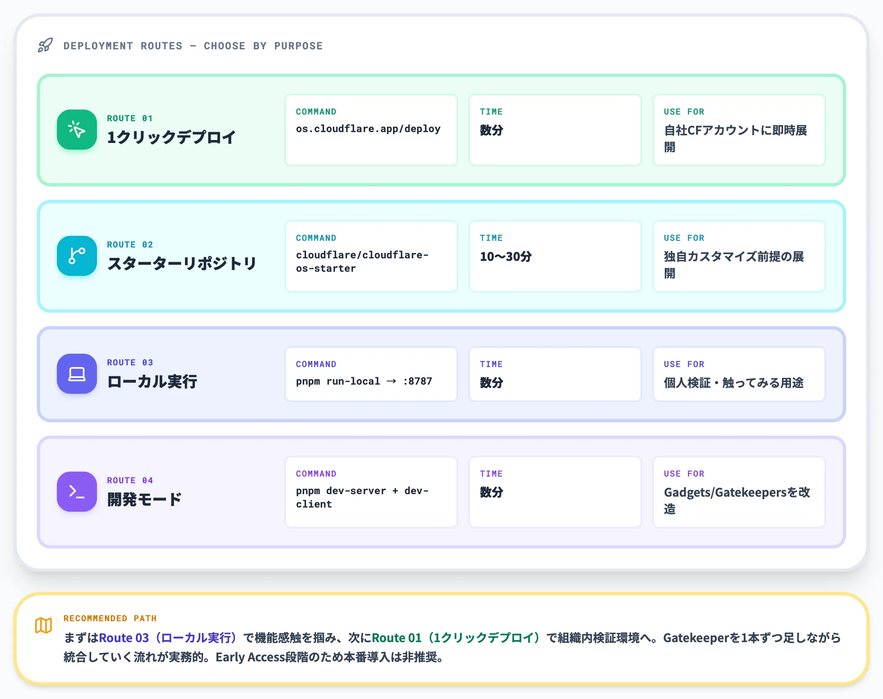883x699 pixels.
Task: Click the laptop icon for Route 03
Action: [x=77, y=374]
